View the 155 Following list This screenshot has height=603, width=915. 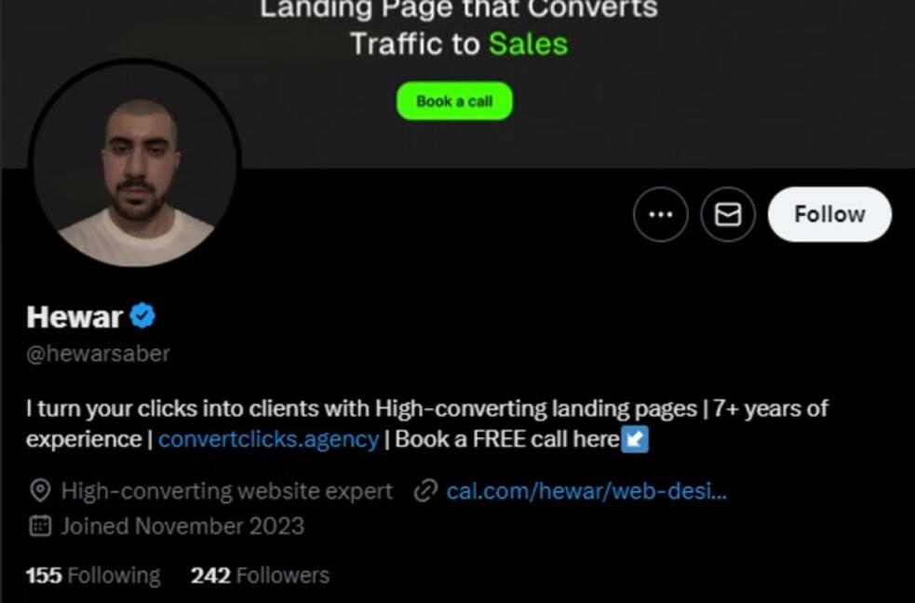[93, 576]
